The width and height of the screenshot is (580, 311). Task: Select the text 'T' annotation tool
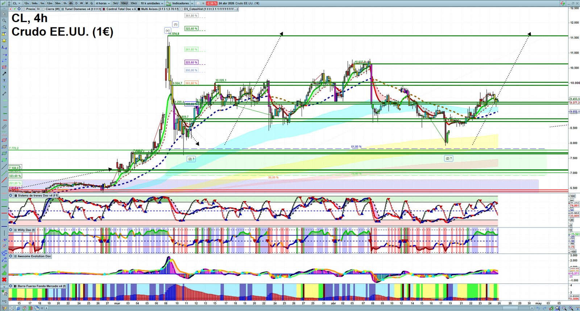(4, 80)
